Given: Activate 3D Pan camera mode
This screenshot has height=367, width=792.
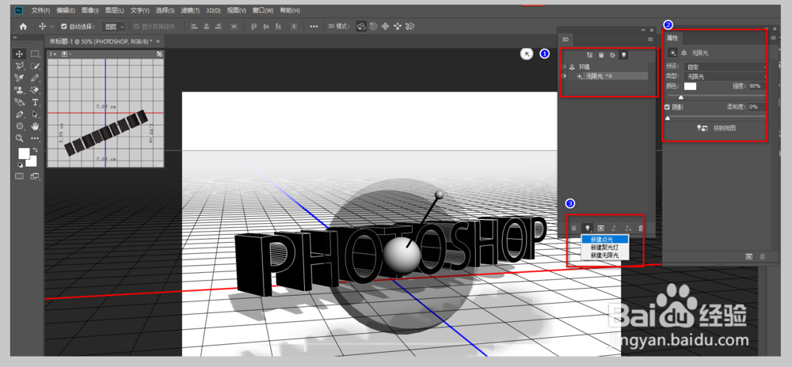Looking at the screenshot, I should (x=386, y=26).
